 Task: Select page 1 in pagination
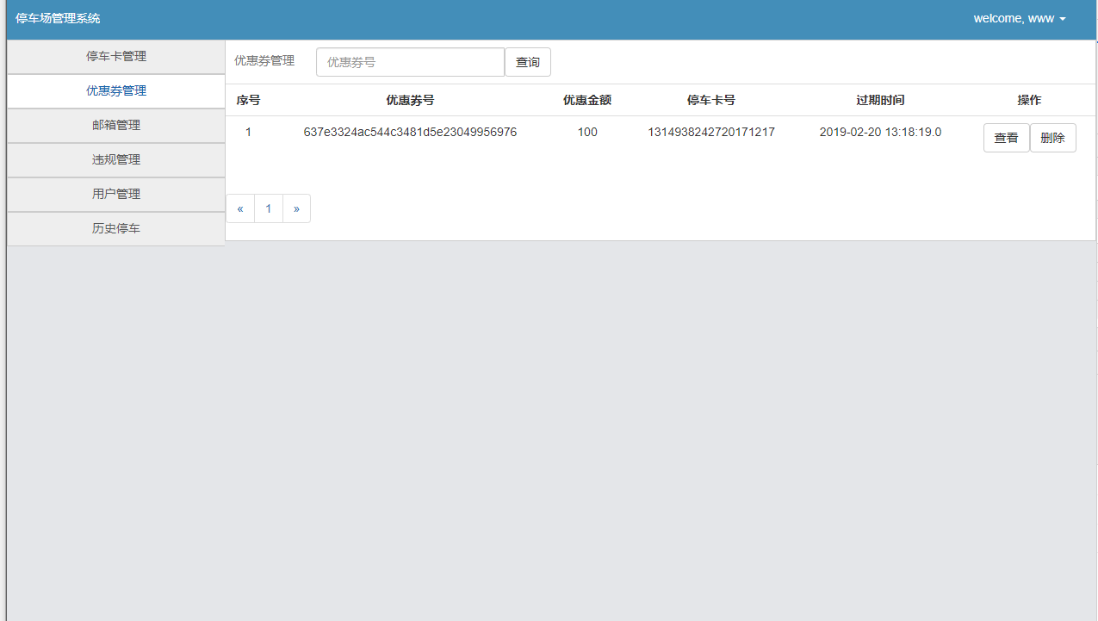pos(268,208)
